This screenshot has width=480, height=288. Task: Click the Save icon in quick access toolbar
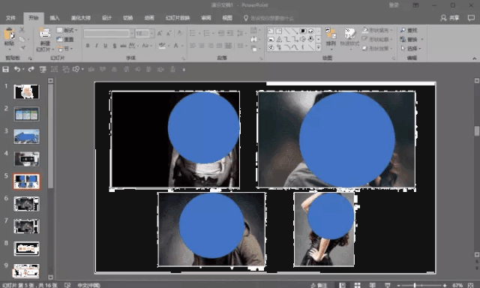coord(5,70)
